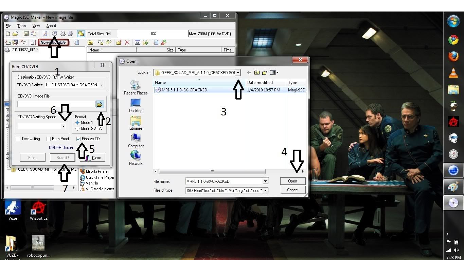464x260 pixels.
Task: Click the Cancel button in Open dialog
Action: click(x=292, y=190)
